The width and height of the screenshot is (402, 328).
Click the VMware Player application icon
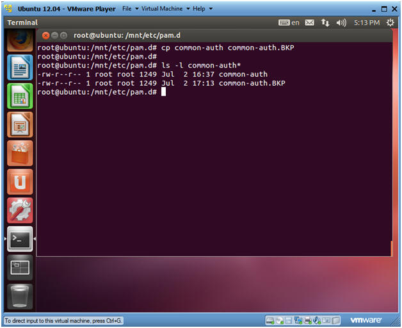coord(9,9)
